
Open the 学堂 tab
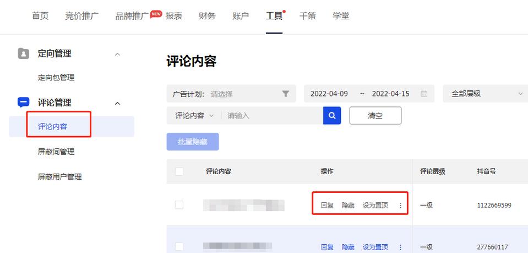(x=341, y=16)
